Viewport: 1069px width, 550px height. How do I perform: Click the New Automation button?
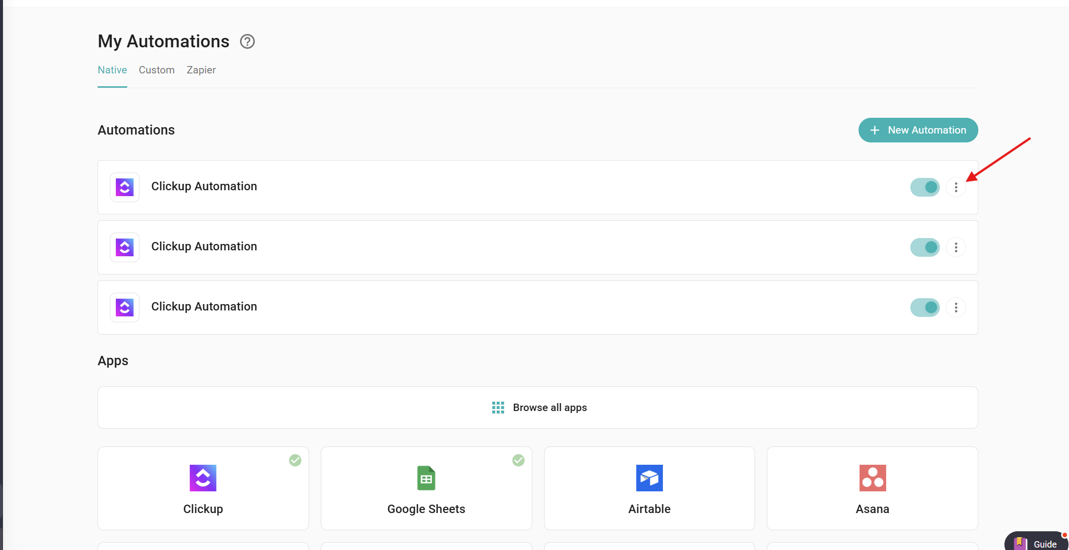pos(918,130)
